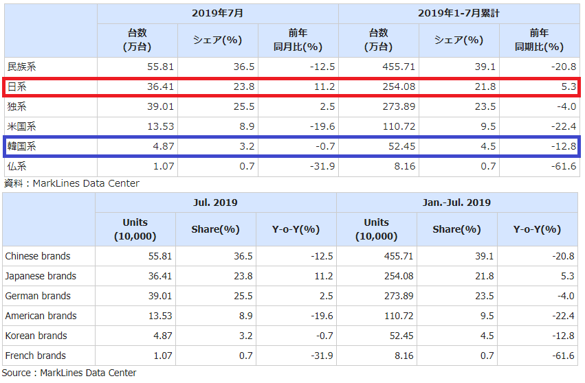Viewport: 585px width, 383px height.
Task: Click the "German brands" row label
Action: click(38, 296)
